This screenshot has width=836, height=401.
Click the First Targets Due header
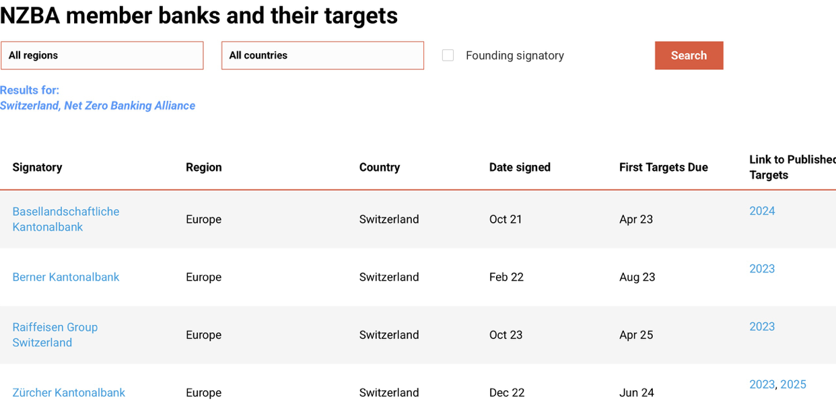pos(664,168)
